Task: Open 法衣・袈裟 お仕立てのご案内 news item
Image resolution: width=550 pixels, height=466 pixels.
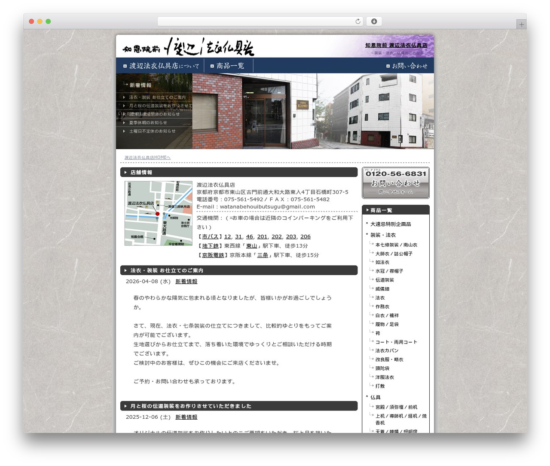Action: click(x=157, y=97)
